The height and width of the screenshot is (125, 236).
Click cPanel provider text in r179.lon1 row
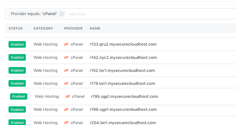coord(77,84)
